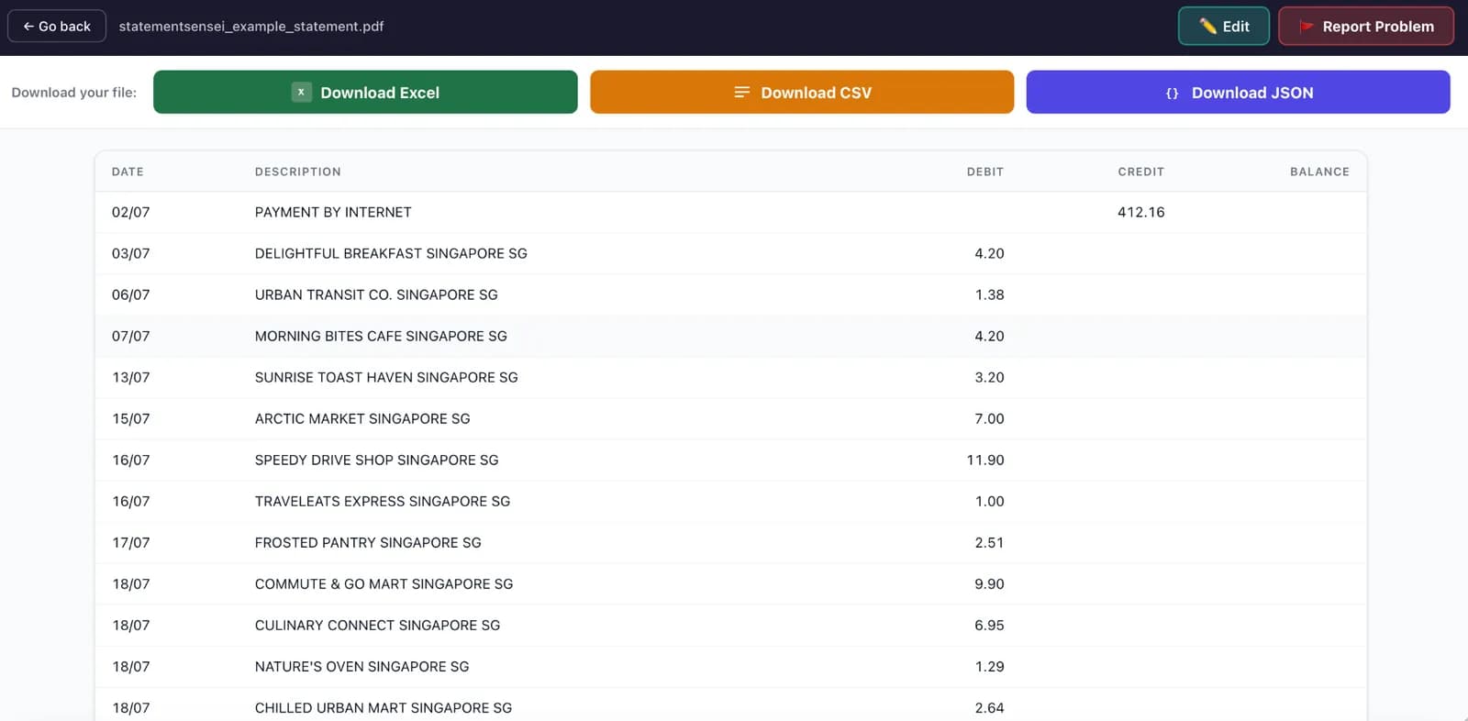The height and width of the screenshot is (721, 1468).
Task: Click the JSON curly braces icon
Action: (1172, 93)
